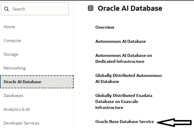
Task: Open the Databases menu entry
Action: click(13, 95)
